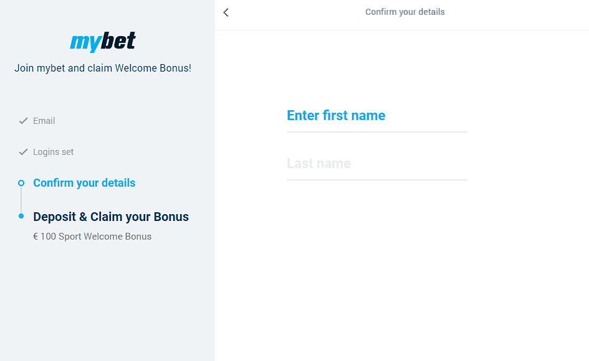Image resolution: width=589 pixels, height=361 pixels.
Task: Open the Deposit & Claim your Bonus step
Action: pyautogui.click(x=110, y=217)
